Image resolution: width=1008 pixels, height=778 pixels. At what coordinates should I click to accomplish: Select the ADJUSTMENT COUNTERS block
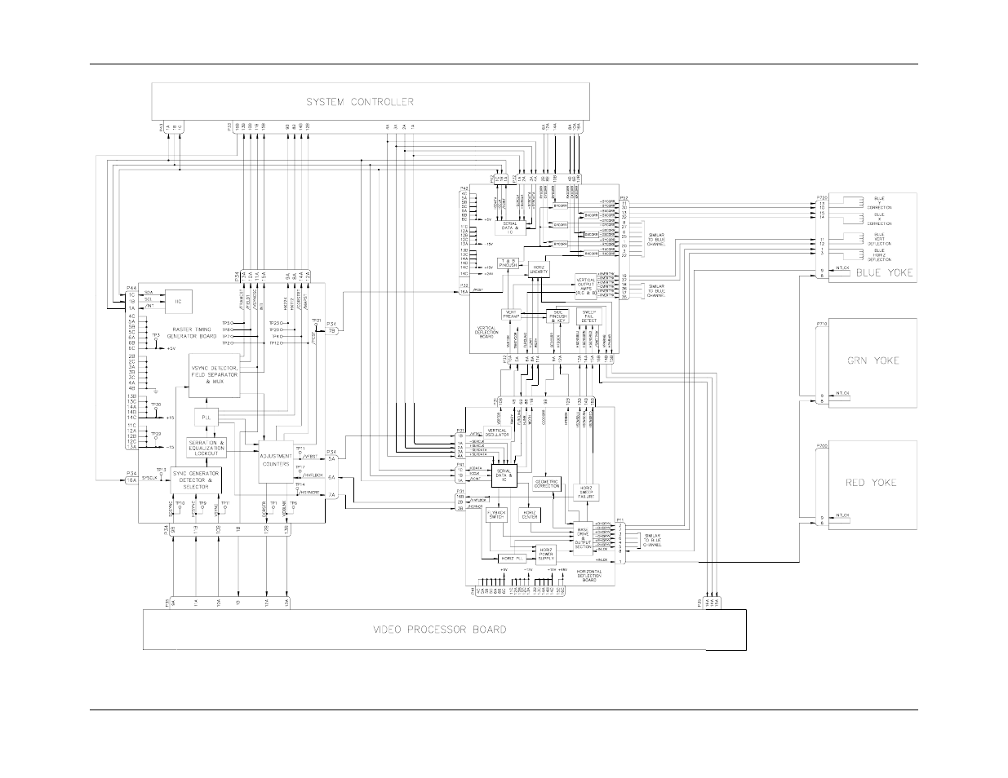tap(275, 462)
